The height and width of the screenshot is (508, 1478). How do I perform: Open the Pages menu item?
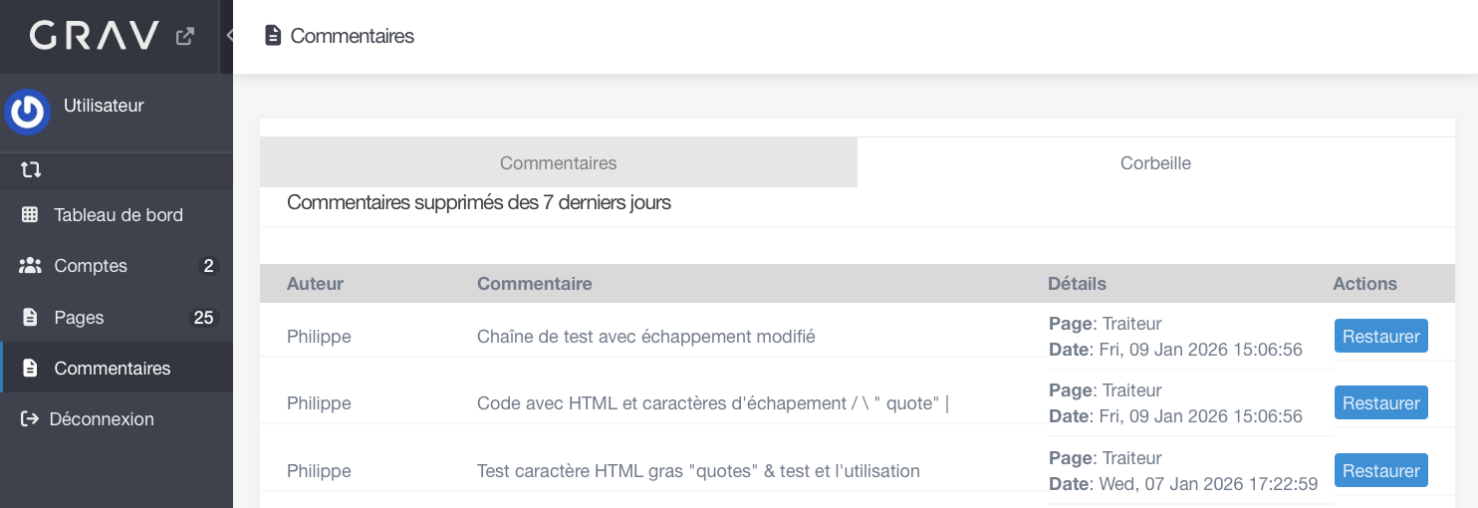pyautogui.click(x=117, y=317)
